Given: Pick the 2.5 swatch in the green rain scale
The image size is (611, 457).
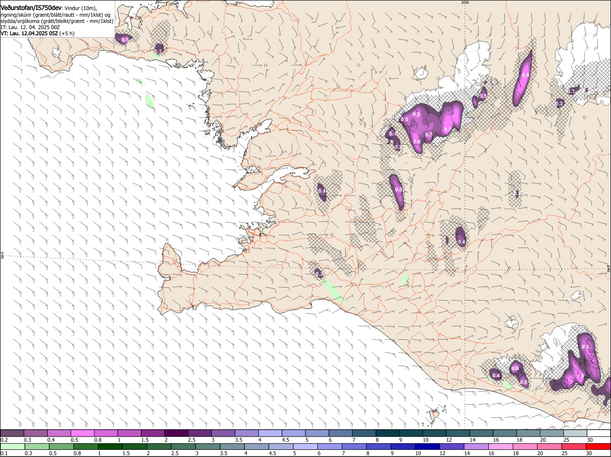Looking at the screenshot, I should click(x=183, y=447).
